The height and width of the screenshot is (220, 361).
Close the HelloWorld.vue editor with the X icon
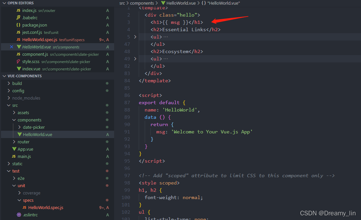click(x=12, y=47)
